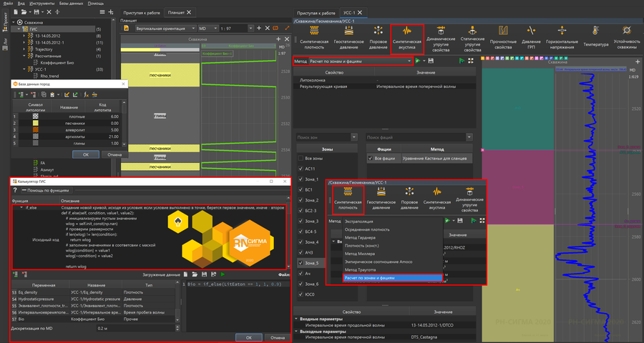Collapse the ГИС tree node

(x=20, y=29)
